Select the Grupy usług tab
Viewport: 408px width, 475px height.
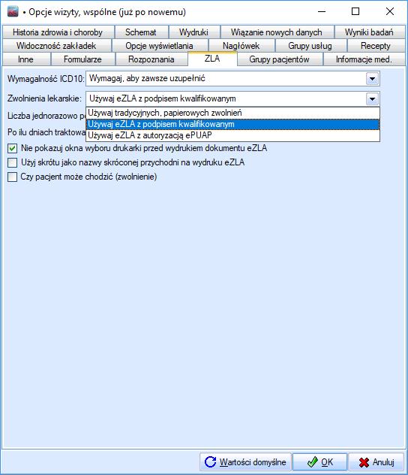click(x=310, y=46)
